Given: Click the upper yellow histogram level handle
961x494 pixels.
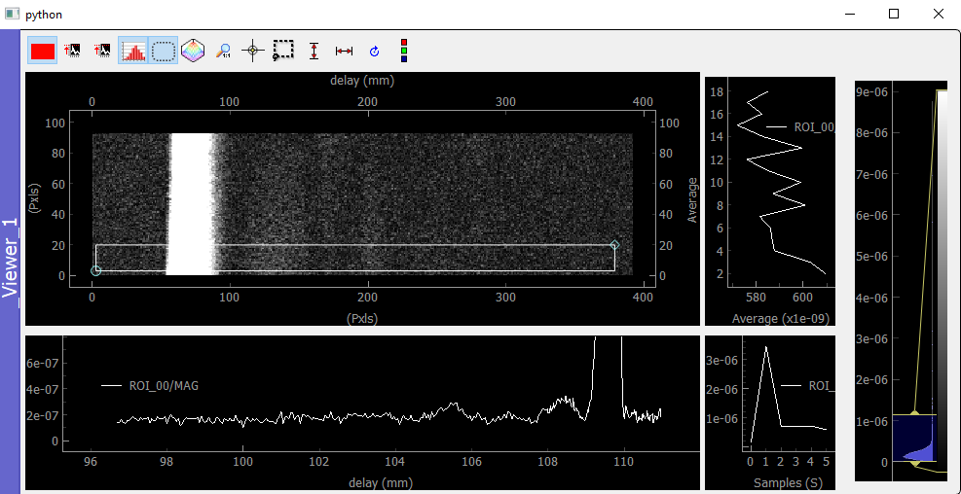Looking at the screenshot, I should point(914,414).
